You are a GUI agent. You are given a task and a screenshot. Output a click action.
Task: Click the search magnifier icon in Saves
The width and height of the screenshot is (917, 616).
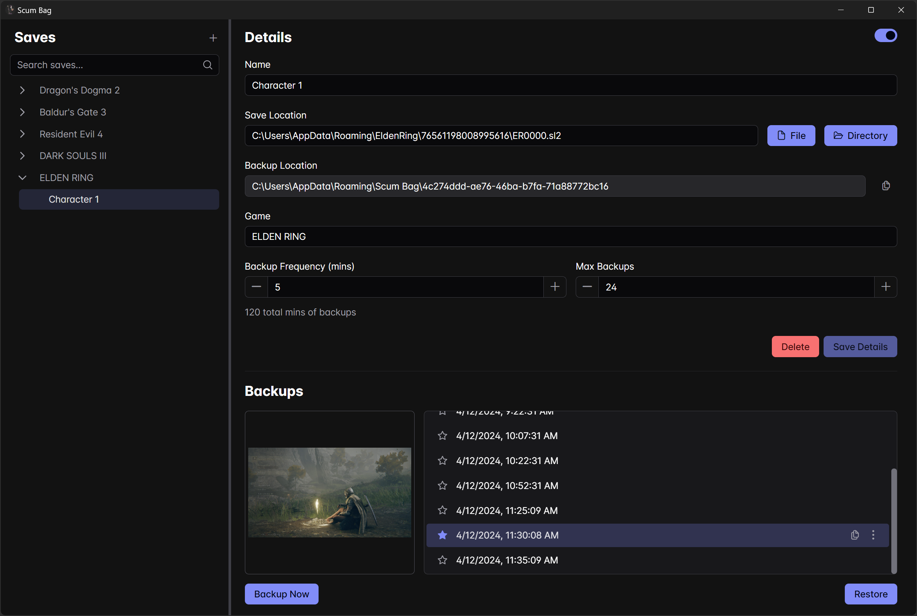coord(208,65)
